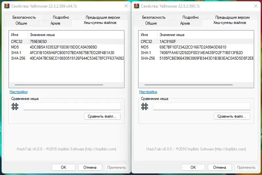Confirm with OK in 22.5.2.589 x64 window

[63, 167]
